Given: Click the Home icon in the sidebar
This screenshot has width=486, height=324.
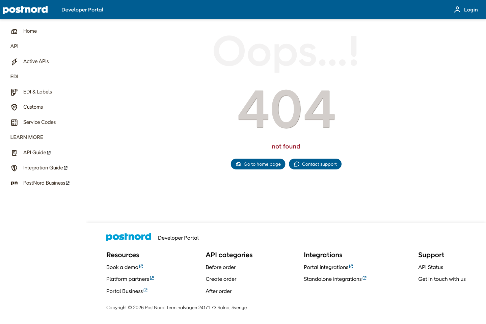Looking at the screenshot, I should pos(14,31).
